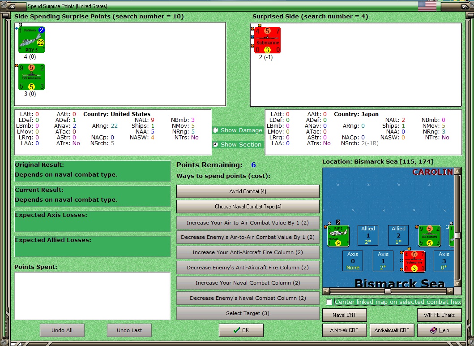Open the WIF FE Charts
The image size is (474, 346).
[440, 315]
